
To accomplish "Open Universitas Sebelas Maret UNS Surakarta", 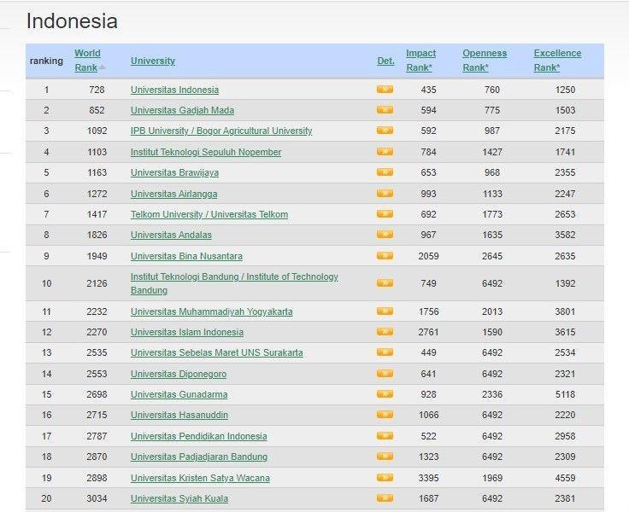I will tap(216, 353).
